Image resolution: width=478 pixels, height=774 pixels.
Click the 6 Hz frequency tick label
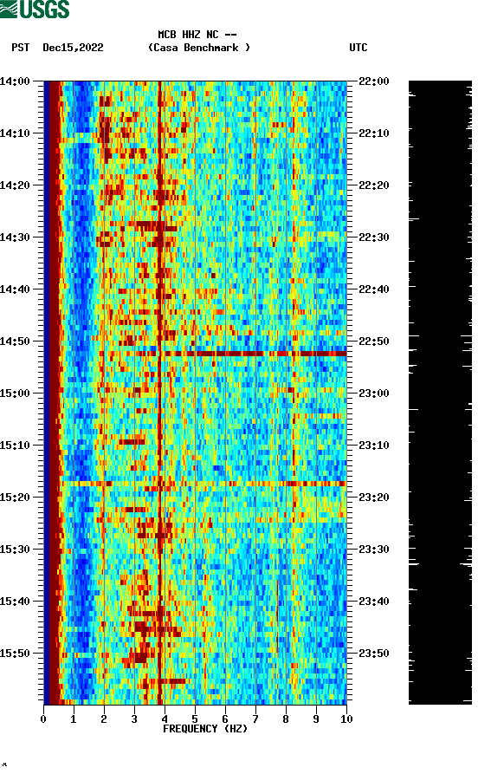click(225, 719)
